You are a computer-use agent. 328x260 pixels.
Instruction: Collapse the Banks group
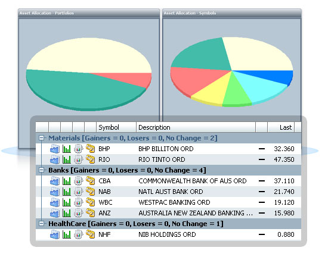click(x=41, y=170)
